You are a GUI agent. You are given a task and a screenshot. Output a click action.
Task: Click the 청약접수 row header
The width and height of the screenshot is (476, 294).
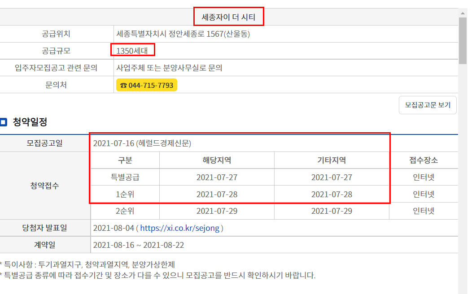tap(45, 186)
